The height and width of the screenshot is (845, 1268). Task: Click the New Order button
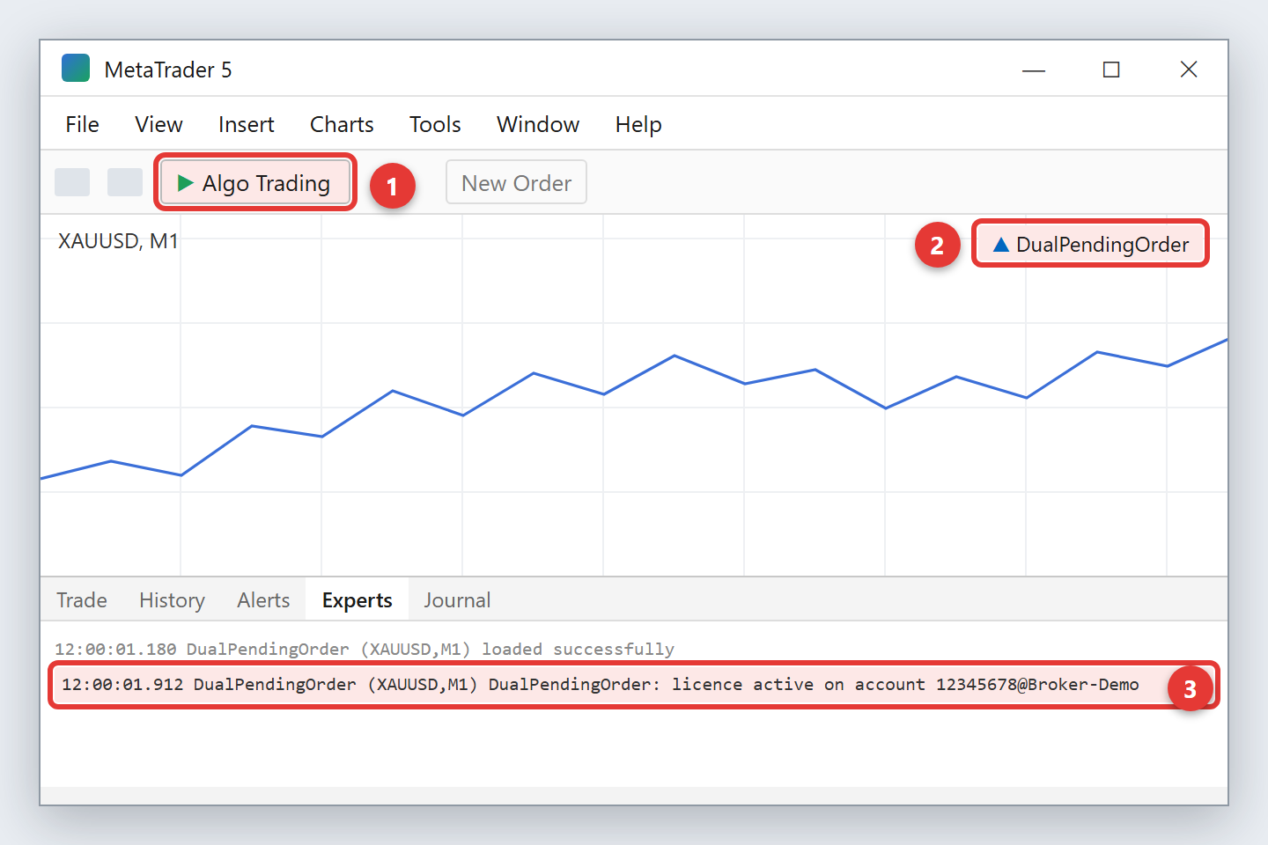[516, 182]
